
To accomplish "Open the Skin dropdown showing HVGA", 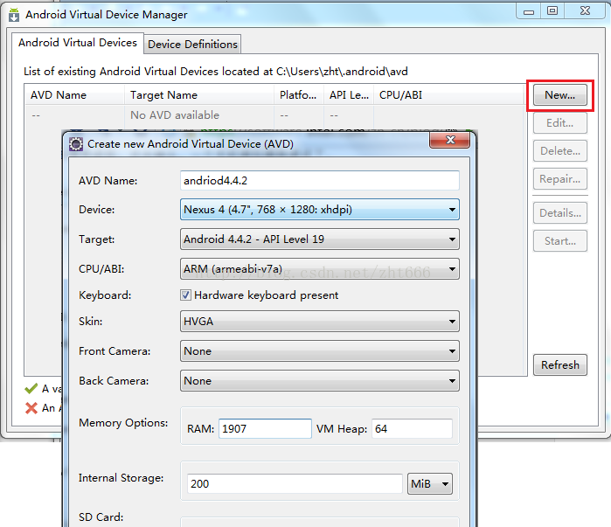I will [x=320, y=322].
